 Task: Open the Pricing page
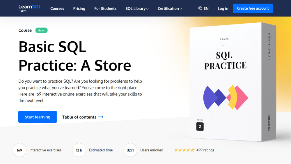coord(79,8)
